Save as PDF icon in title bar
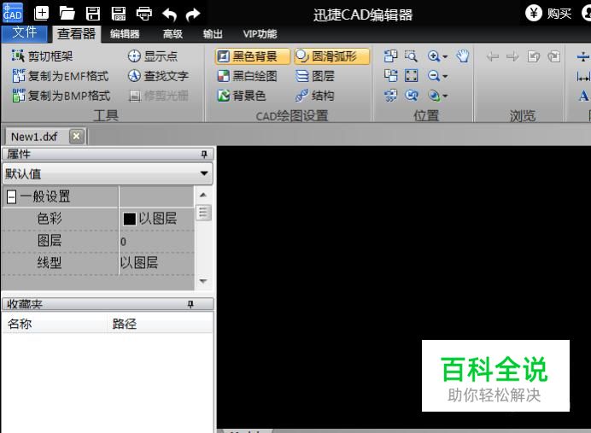The width and height of the screenshot is (591, 433). [119, 14]
